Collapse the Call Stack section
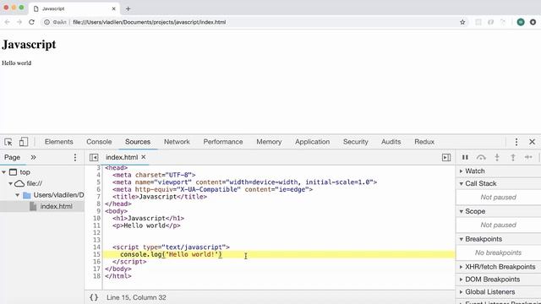541x304 pixels. coord(481,183)
